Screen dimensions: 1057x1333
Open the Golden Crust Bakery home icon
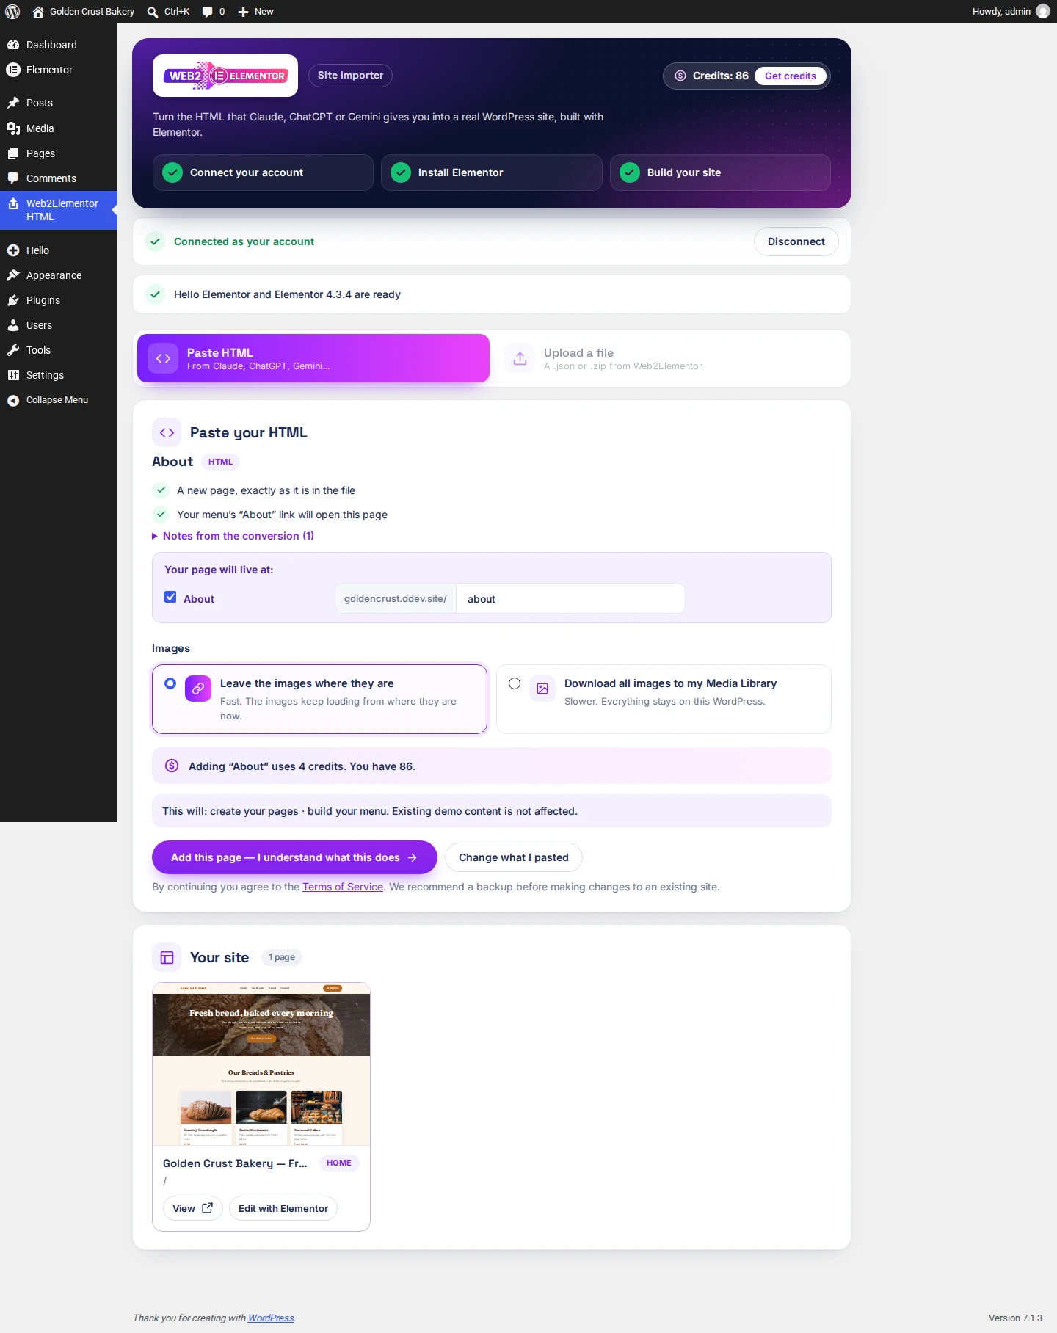click(x=38, y=12)
